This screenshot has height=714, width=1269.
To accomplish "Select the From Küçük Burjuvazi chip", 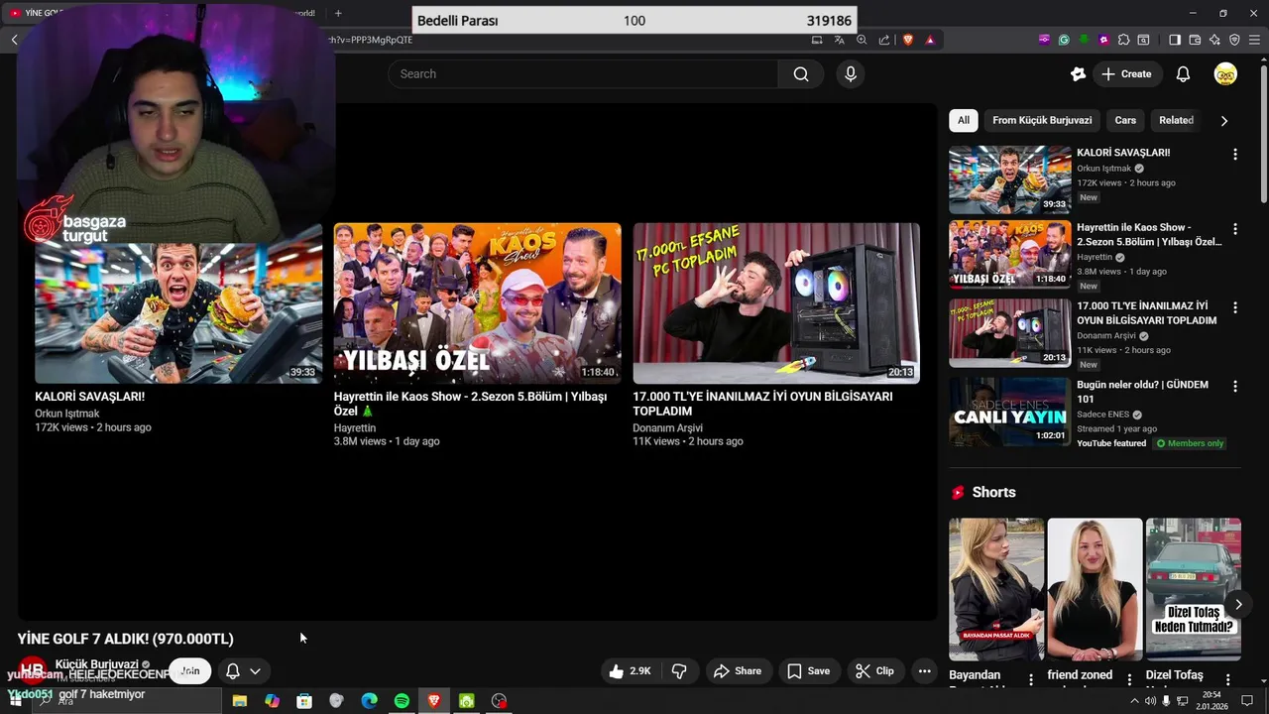I will [x=1042, y=120].
